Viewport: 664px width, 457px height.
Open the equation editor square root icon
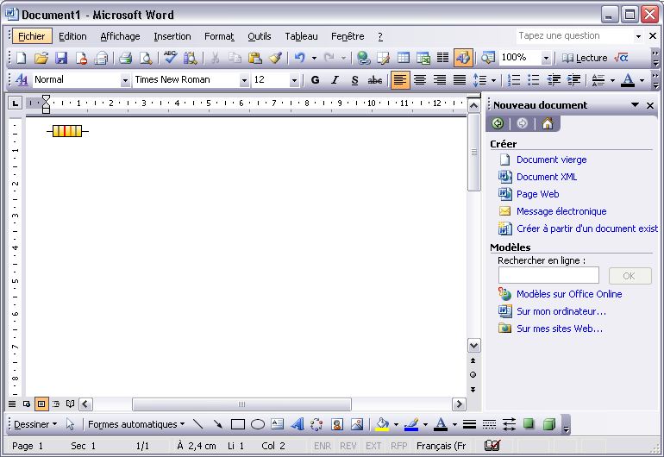(621, 58)
